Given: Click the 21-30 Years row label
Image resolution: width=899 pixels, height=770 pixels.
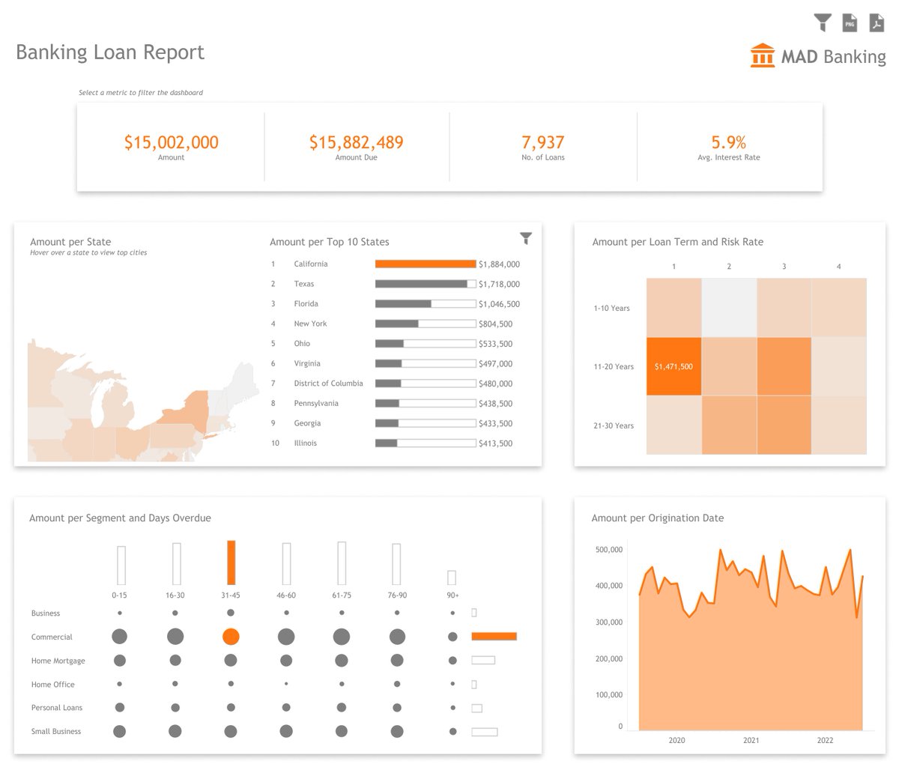Looking at the screenshot, I should pos(614,425).
